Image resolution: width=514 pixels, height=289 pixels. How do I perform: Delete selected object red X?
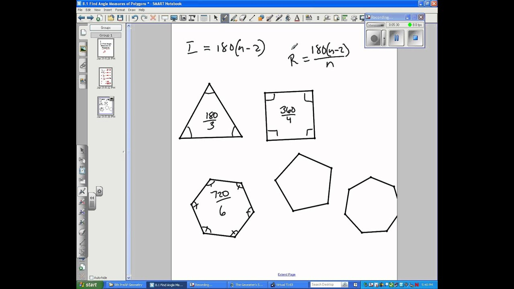(x=153, y=18)
